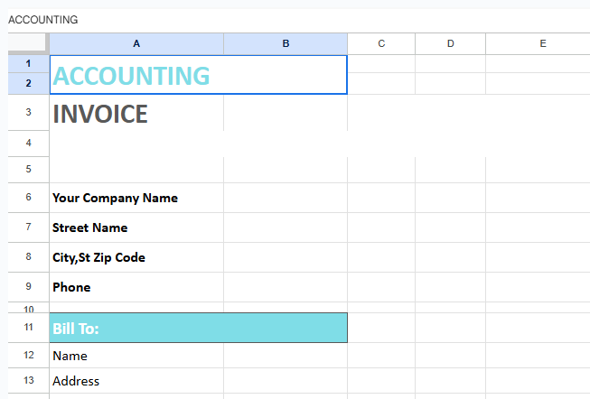
Task: Select row 11 header
Action: coord(28,328)
